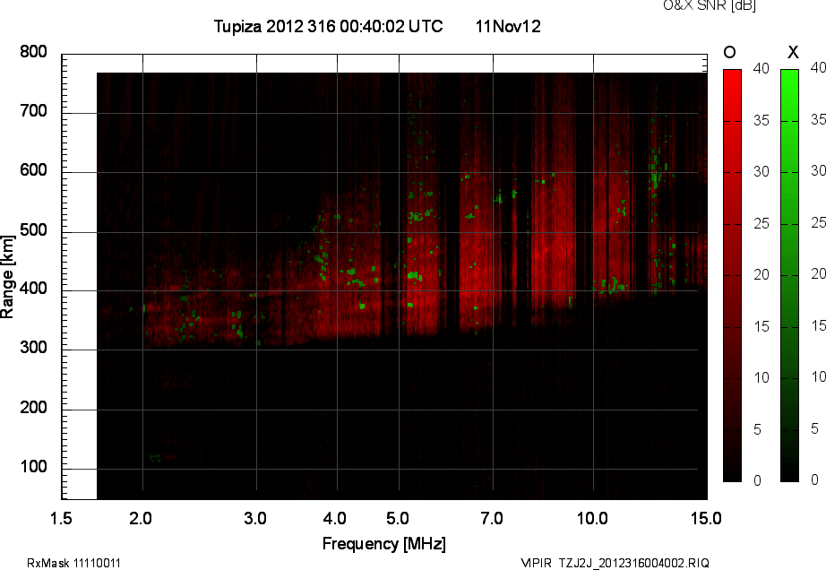Screen dimensions: 826x570
Task: Click the 5.0 frequency tick label
Action: 398,518
